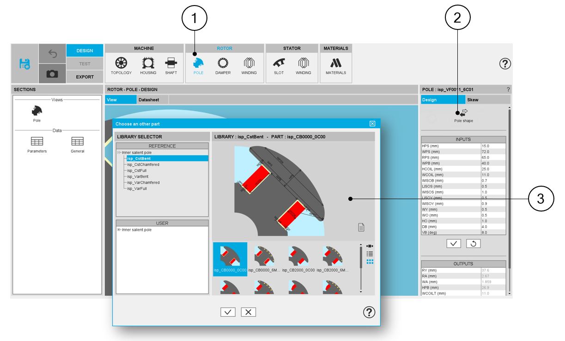Select the rotor Damper icon
The image size is (565, 341).
[x=223, y=65]
